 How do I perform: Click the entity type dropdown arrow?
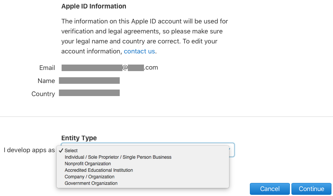coord(231,149)
